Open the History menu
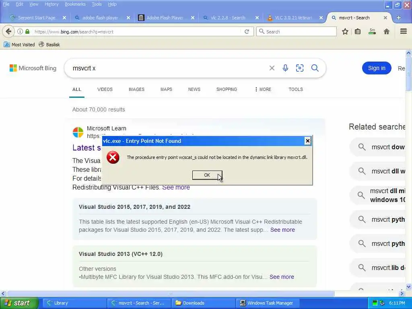This screenshot has width=412, height=309. click(51, 4)
